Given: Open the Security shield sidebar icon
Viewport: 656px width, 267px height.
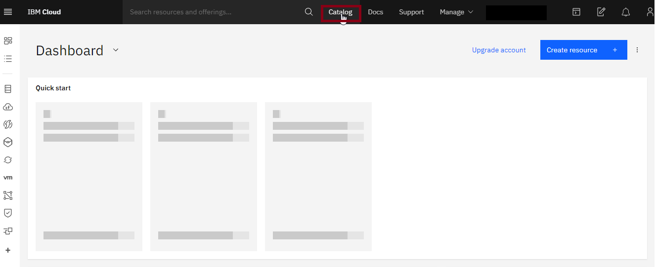Looking at the screenshot, I should [8, 213].
